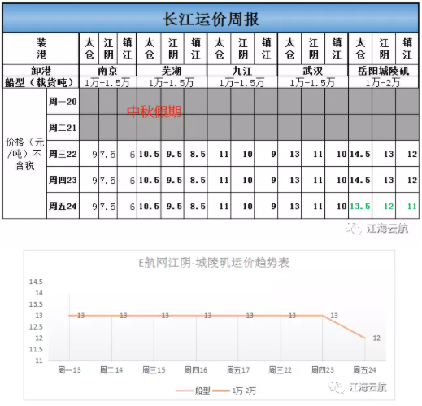The width and height of the screenshot is (422, 406).
Task: Select the 芜湖 column header
Action: (172, 71)
